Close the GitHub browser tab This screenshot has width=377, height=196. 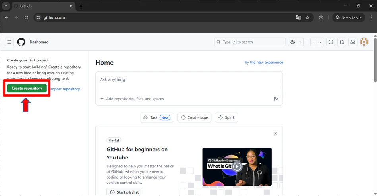71,6
